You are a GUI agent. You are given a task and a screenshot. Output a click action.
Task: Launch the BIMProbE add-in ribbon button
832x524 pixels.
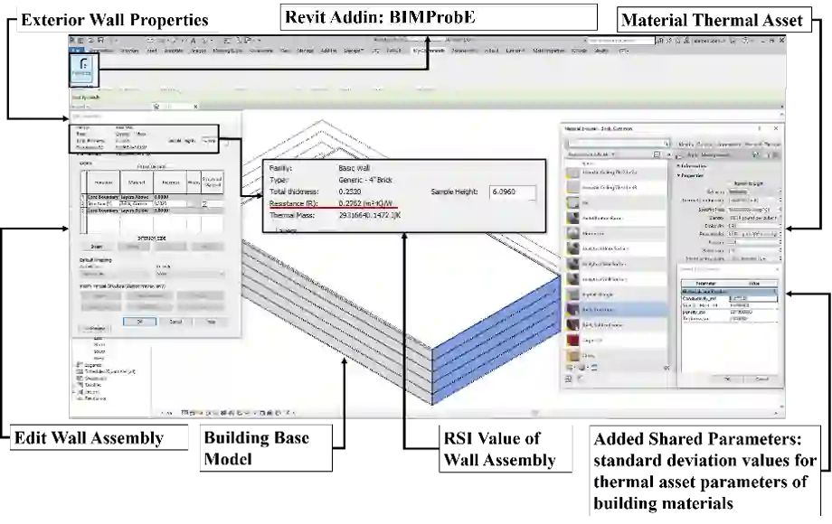(83, 70)
